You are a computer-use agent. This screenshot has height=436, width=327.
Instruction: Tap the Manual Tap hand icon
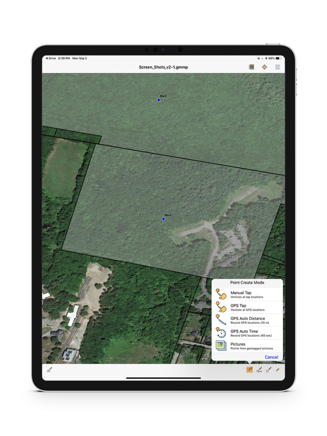221,294
